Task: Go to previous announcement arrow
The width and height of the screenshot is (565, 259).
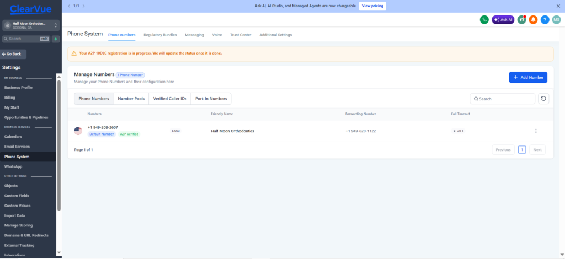Action: point(69,6)
